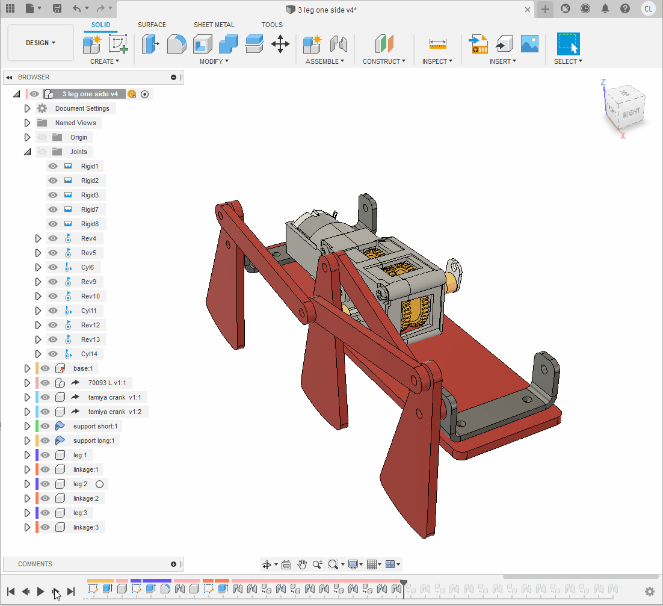Collapse the Joints folder
Image resolution: width=663 pixels, height=606 pixels.
coord(27,152)
